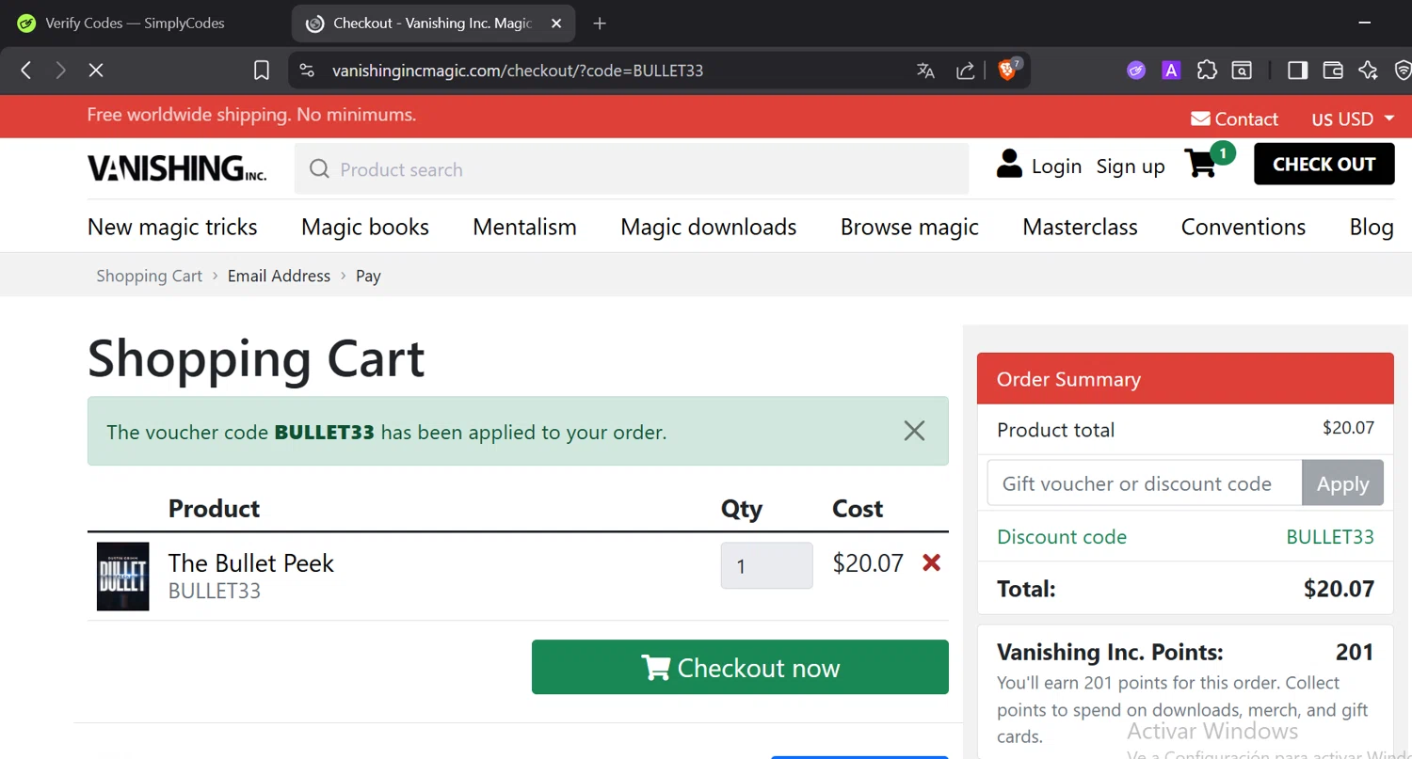Dismiss the BULLET33 voucher applied alert

(914, 431)
